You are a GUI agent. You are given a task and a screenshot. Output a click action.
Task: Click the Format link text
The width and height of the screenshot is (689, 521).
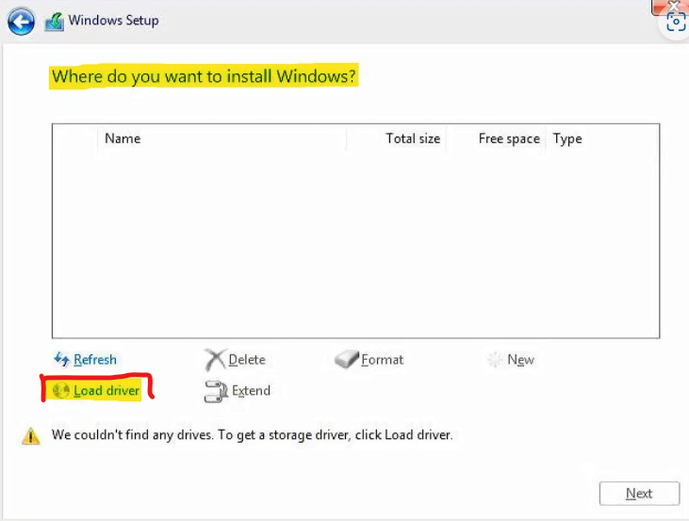coord(382,359)
